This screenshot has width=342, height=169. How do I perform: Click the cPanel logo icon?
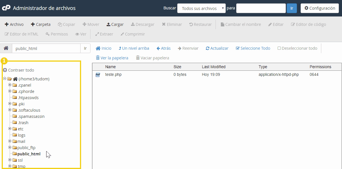[x=6, y=8]
